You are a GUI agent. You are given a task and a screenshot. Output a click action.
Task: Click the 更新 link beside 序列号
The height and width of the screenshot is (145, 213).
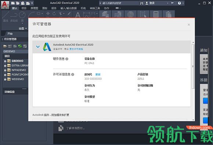tap(98, 74)
